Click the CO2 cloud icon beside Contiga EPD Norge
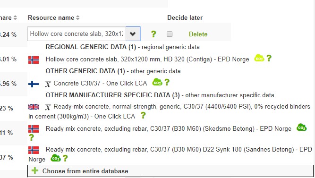 coord(259,58)
